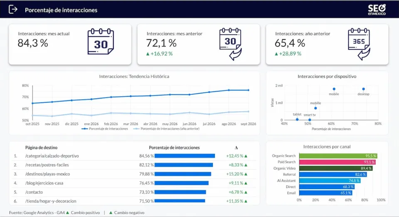399x217 pixels.
Task: Click up arrow in ejercicios-casa row
Action: (x=246, y=183)
